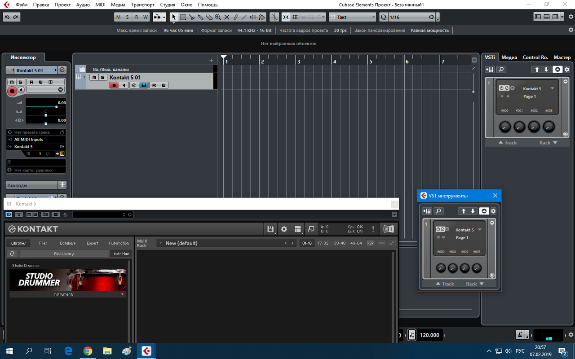Open Kontakt workspace layout icon
The image size is (575, 359).
297,229
